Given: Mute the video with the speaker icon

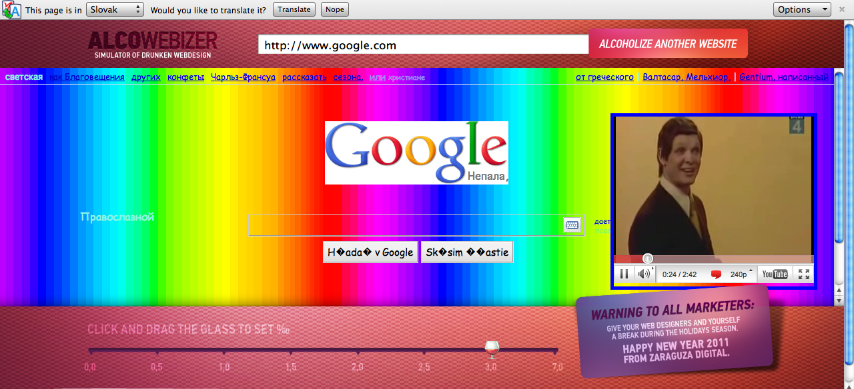Looking at the screenshot, I should point(644,274).
